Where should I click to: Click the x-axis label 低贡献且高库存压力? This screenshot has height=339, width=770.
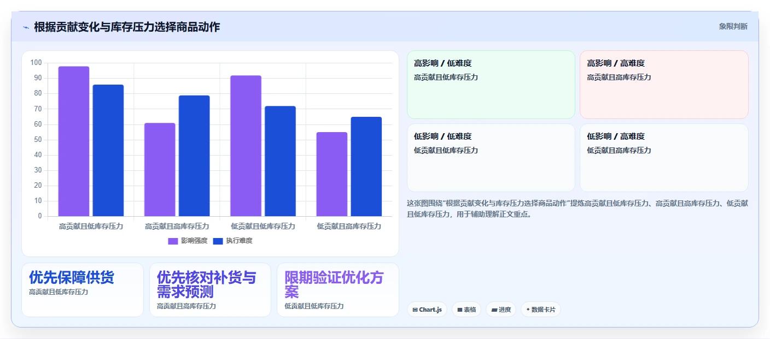(349, 226)
